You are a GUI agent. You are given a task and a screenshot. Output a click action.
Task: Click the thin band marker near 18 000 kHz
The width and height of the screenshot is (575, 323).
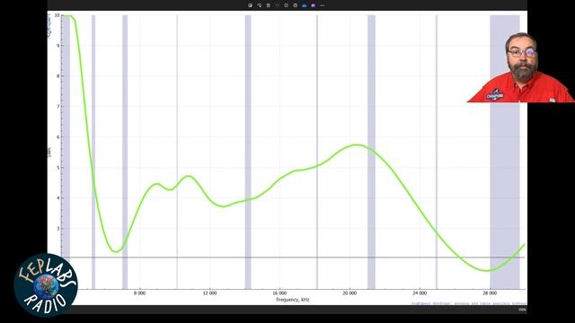click(317, 152)
